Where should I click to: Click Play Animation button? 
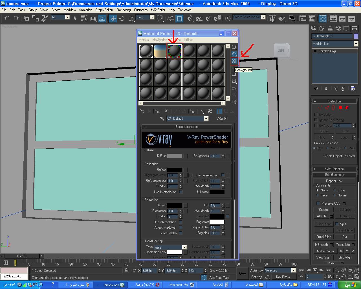click(315, 270)
